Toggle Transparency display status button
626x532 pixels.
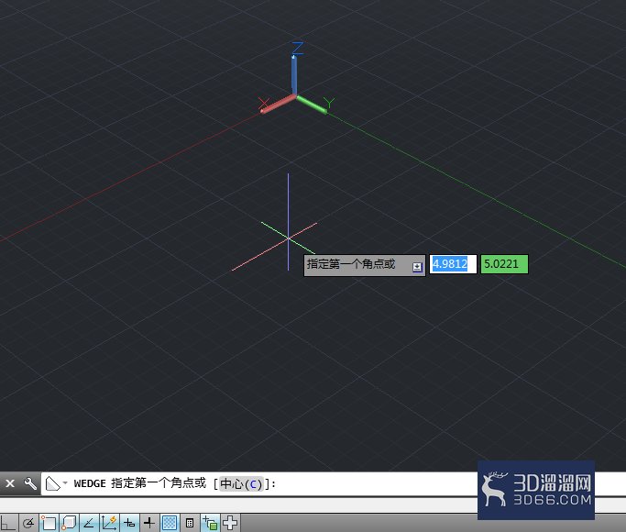click(170, 523)
